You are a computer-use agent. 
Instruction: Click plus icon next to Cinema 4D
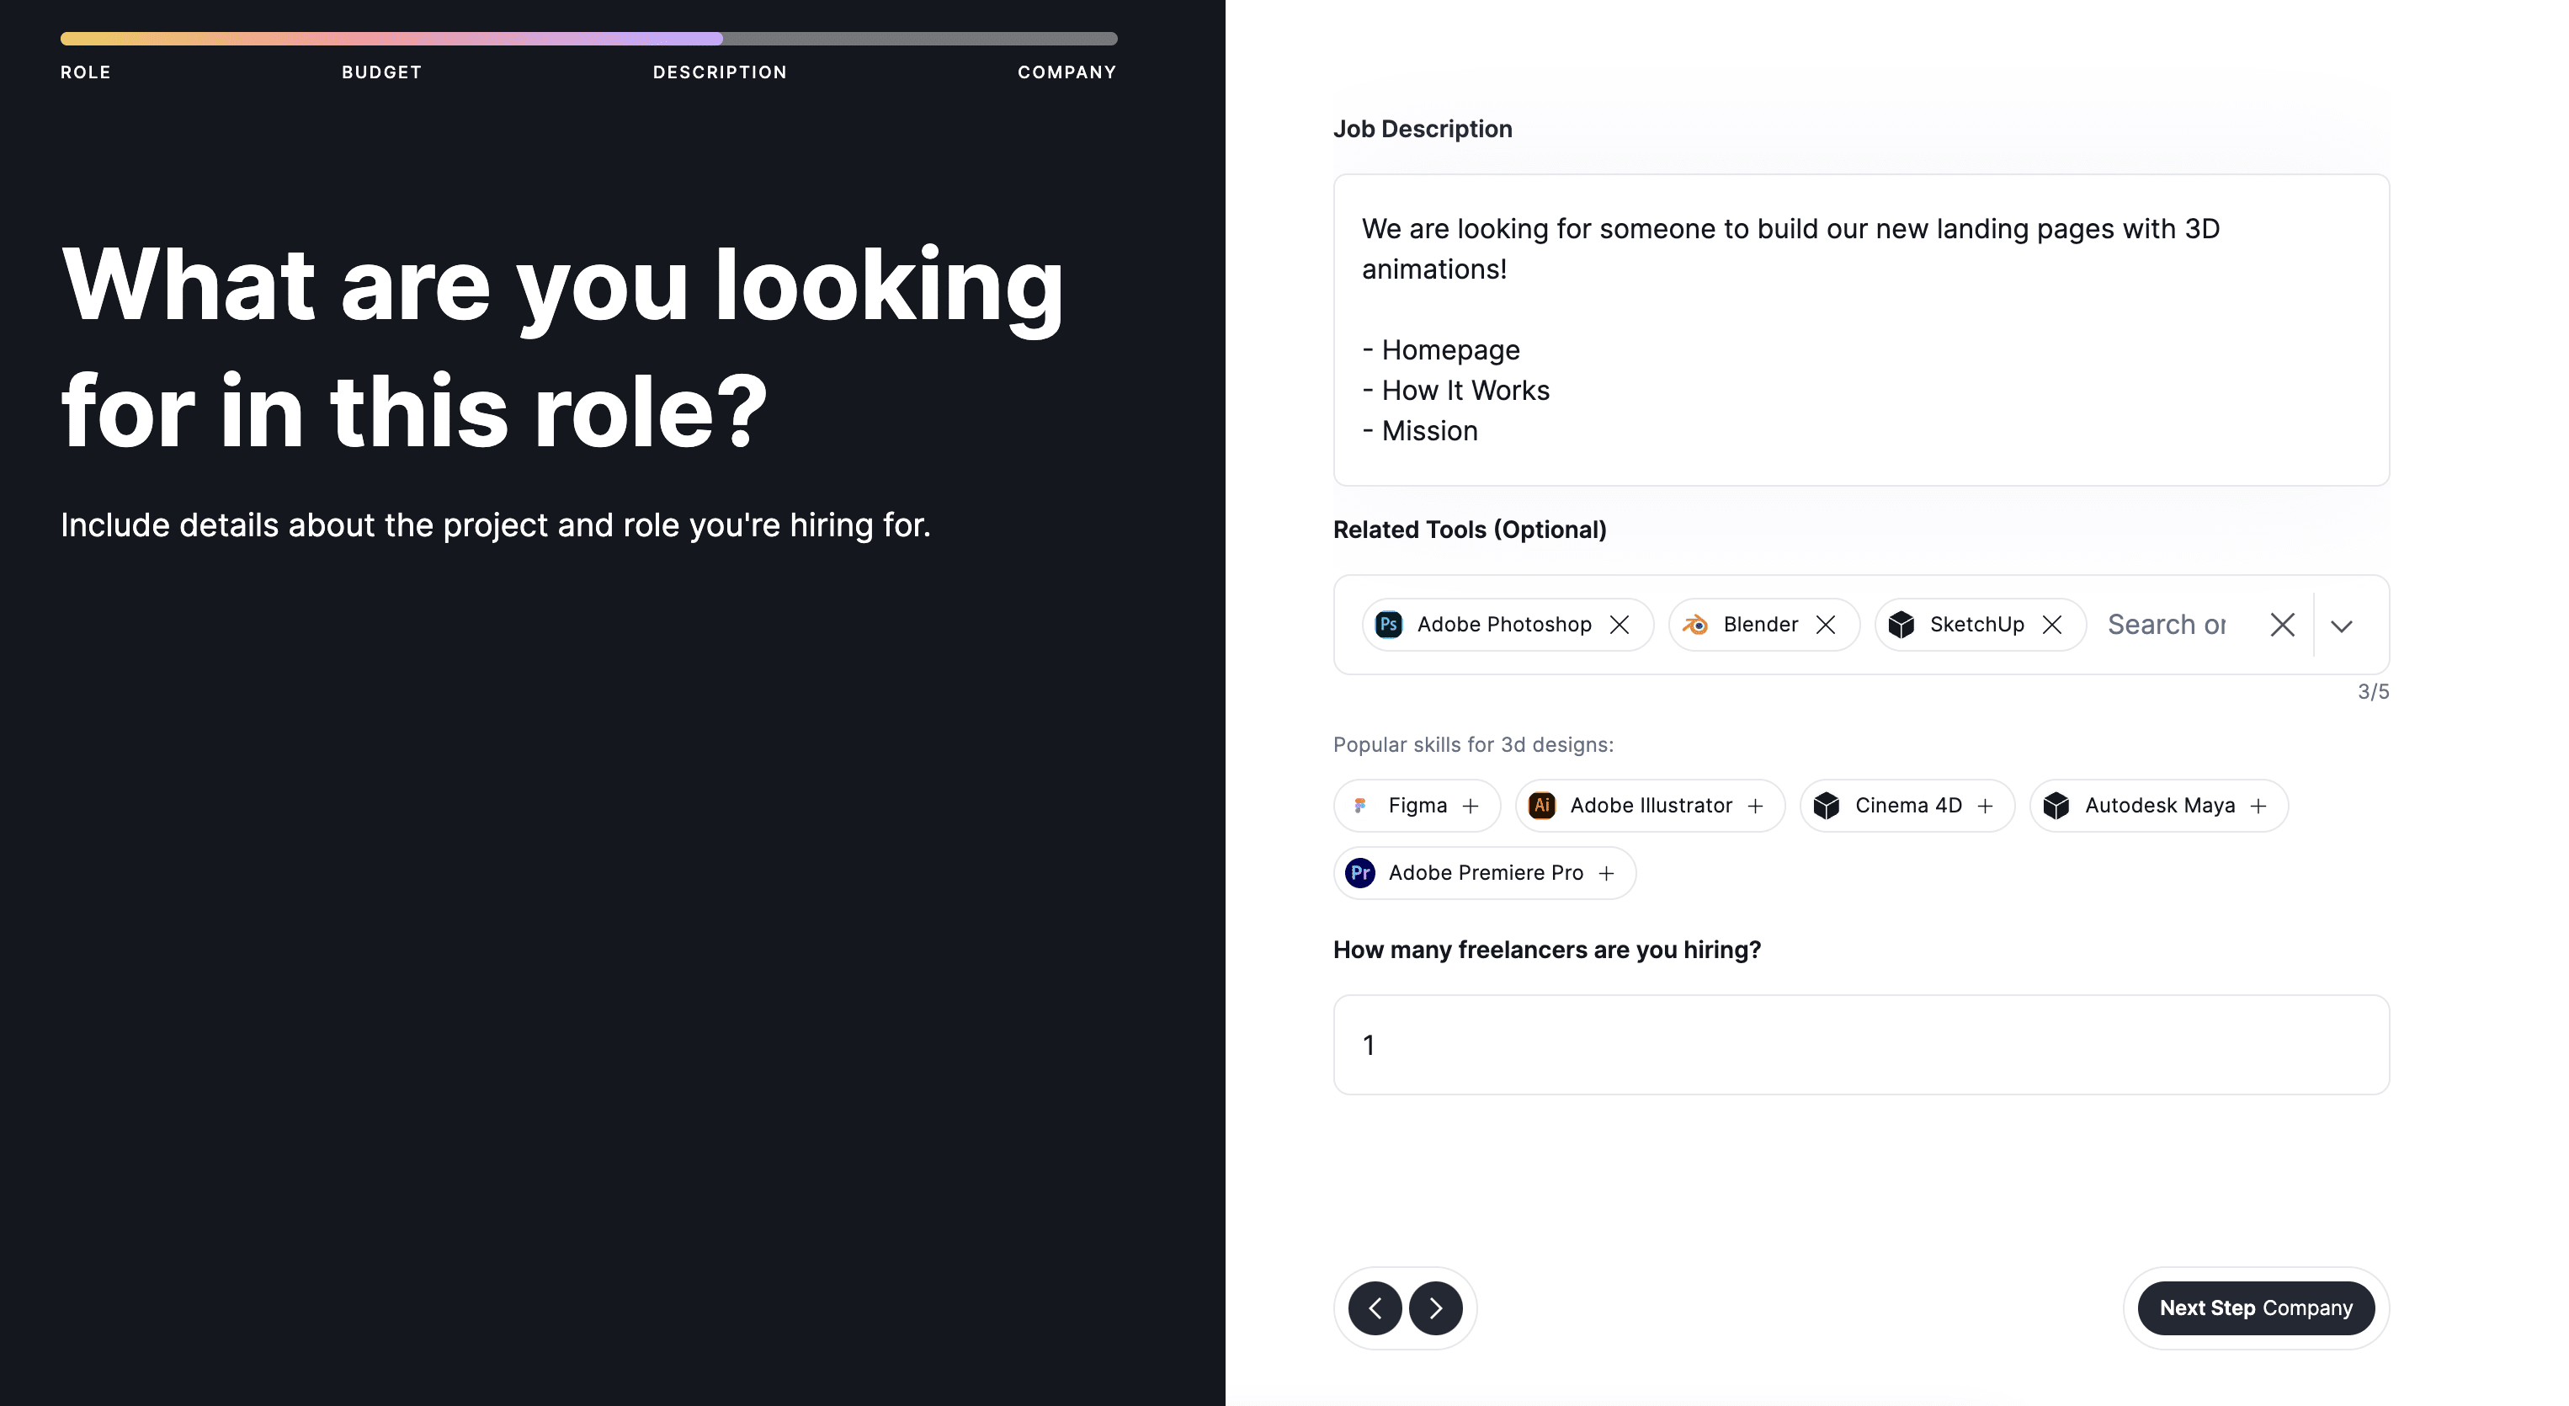pos(1986,806)
